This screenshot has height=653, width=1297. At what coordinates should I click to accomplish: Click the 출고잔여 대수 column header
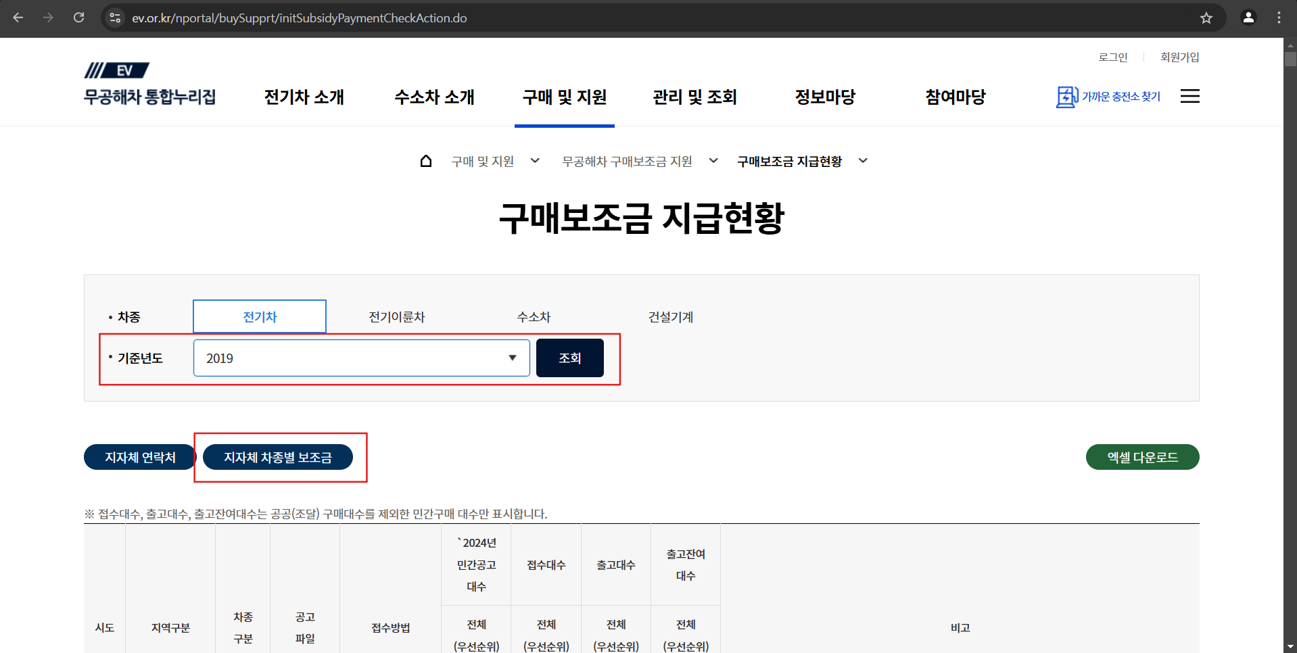coord(686,565)
